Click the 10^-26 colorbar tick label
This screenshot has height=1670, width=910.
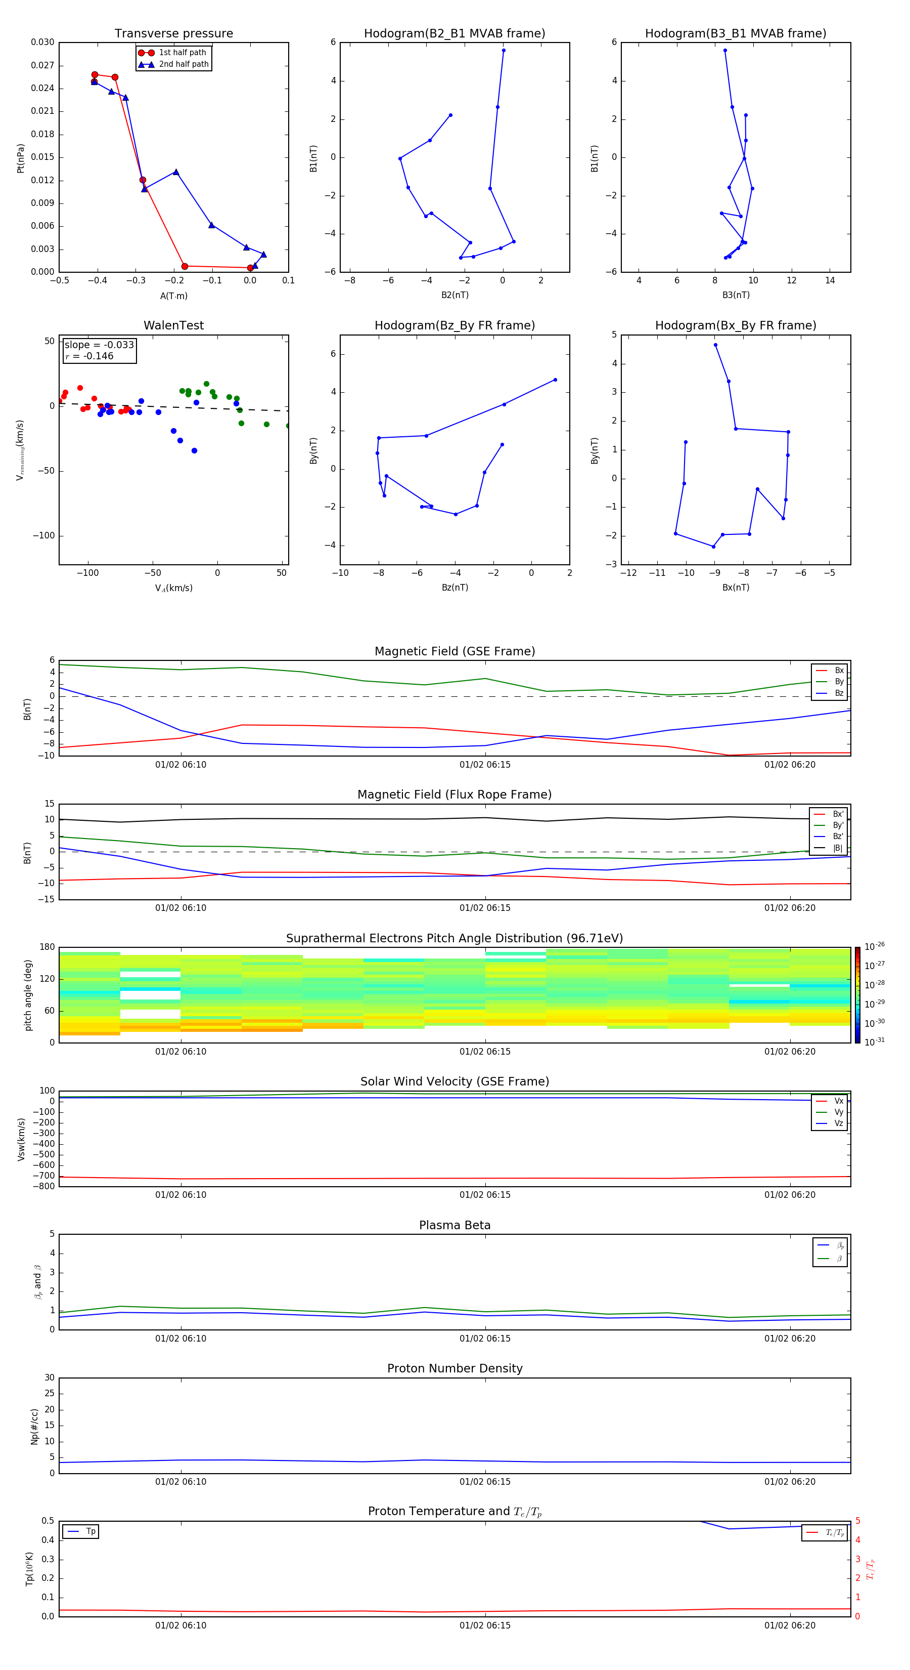(x=875, y=946)
